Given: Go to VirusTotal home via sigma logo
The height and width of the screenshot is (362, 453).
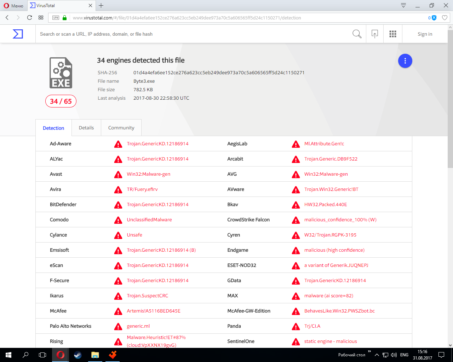Looking at the screenshot, I should (x=18, y=34).
